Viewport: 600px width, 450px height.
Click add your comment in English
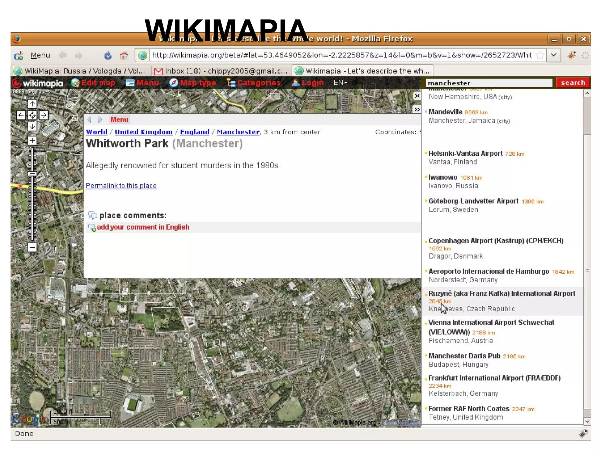pyautogui.click(x=143, y=227)
